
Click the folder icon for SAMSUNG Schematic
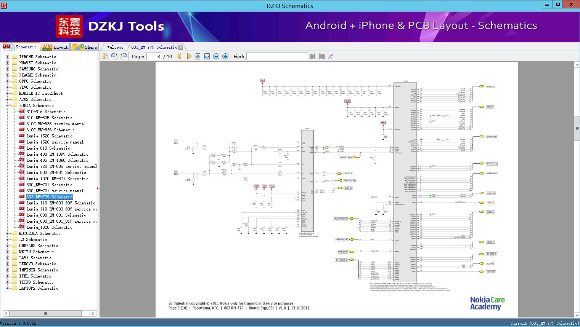click(x=14, y=69)
